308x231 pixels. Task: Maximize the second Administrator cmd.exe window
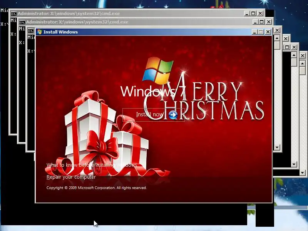coord(262,22)
